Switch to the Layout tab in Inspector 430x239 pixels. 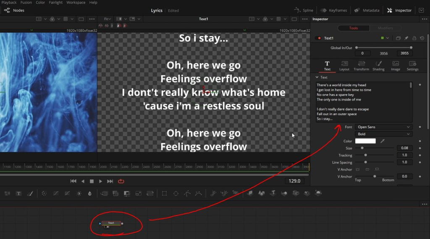[x=344, y=66]
